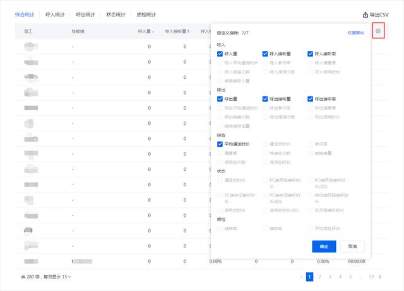Click the 取消 cancel button
Image resolution: width=404 pixels, height=291 pixels.
[352, 246]
